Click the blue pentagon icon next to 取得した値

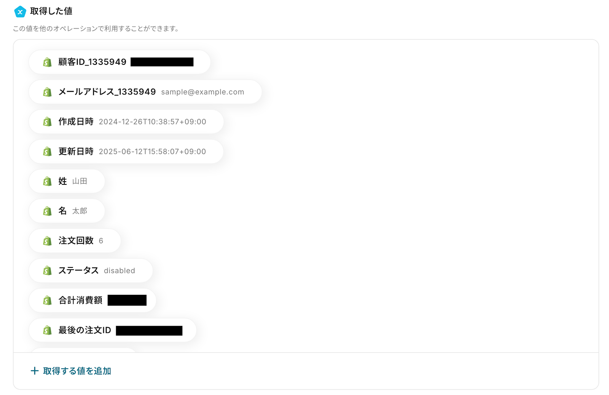click(20, 12)
